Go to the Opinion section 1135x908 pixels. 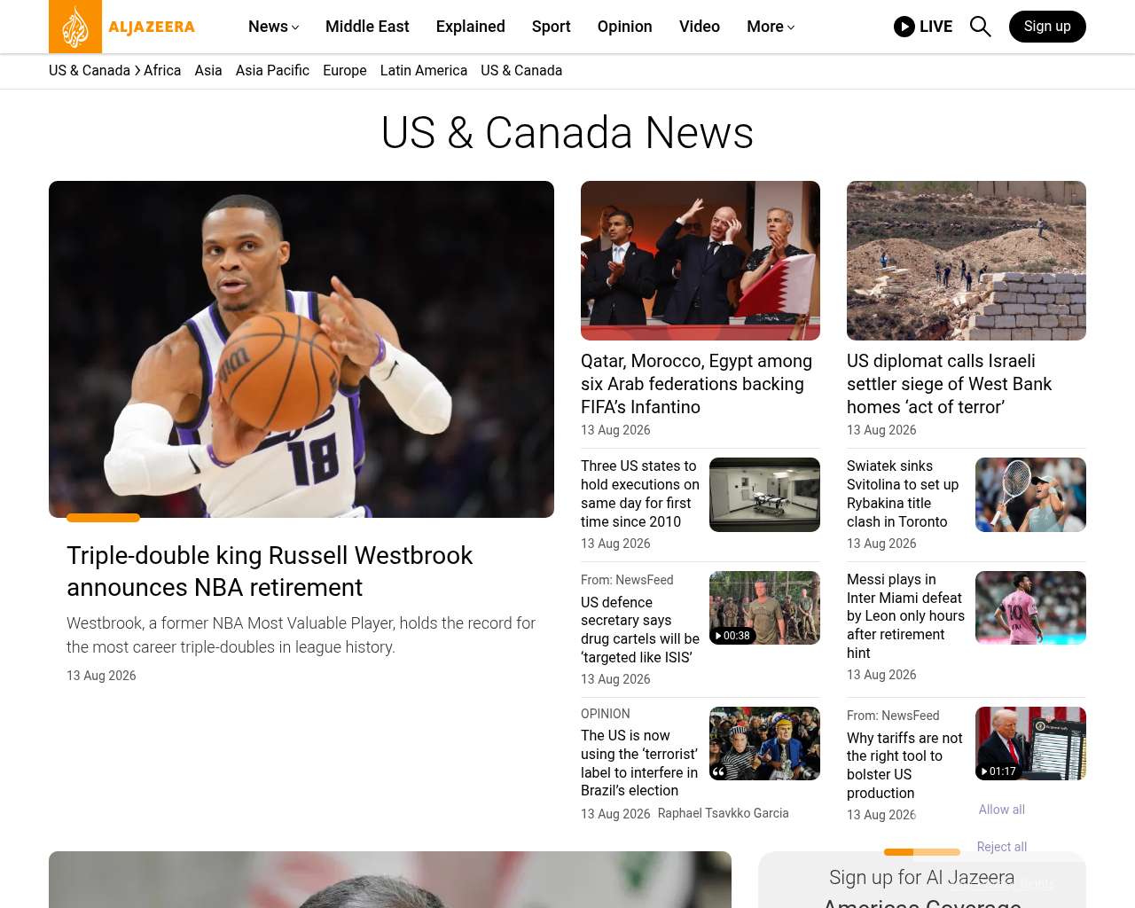[625, 27]
